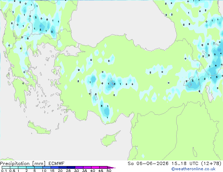This screenshot has height=172, width=223.
Task: Choose the 15–20 mm legend color box
Action: click(55, 167)
